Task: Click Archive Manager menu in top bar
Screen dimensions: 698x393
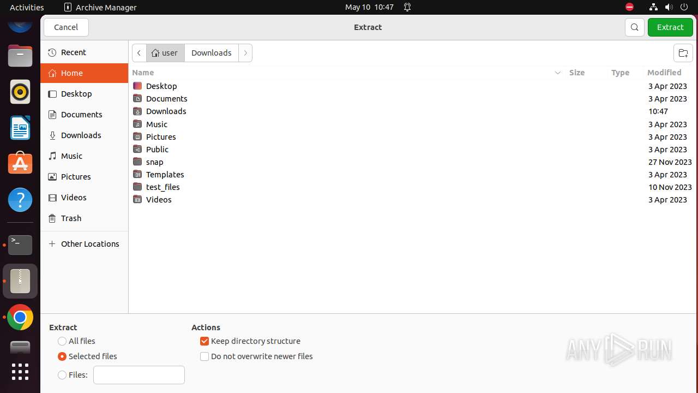Action: click(x=100, y=7)
